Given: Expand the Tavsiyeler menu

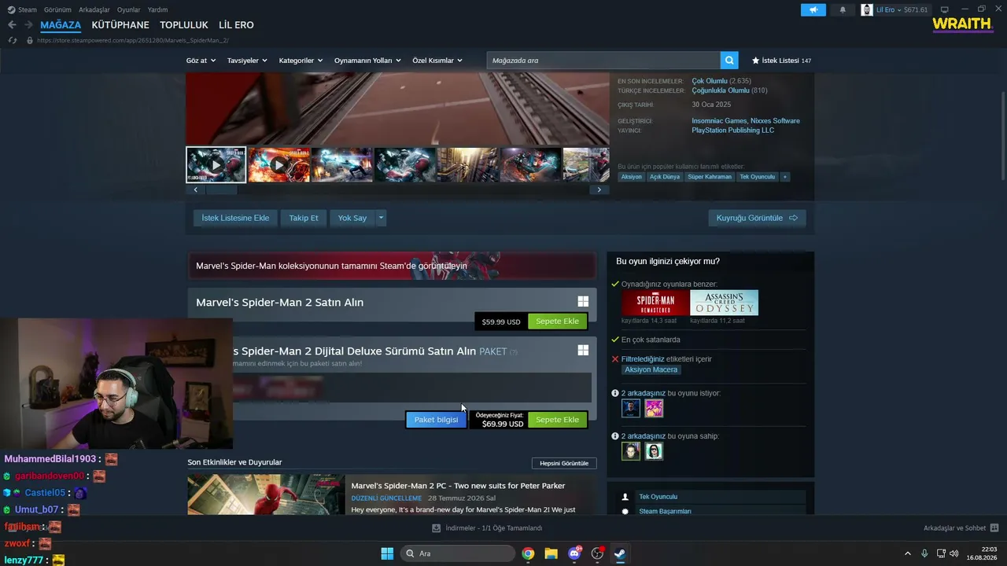Looking at the screenshot, I should tap(247, 61).
